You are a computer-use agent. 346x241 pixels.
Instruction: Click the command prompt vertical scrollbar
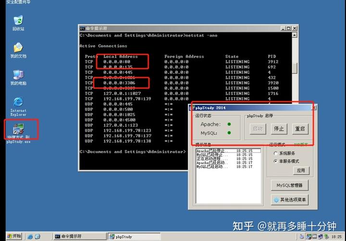[x=295, y=67]
